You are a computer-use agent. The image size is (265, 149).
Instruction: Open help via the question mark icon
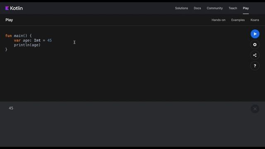[255, 66]
